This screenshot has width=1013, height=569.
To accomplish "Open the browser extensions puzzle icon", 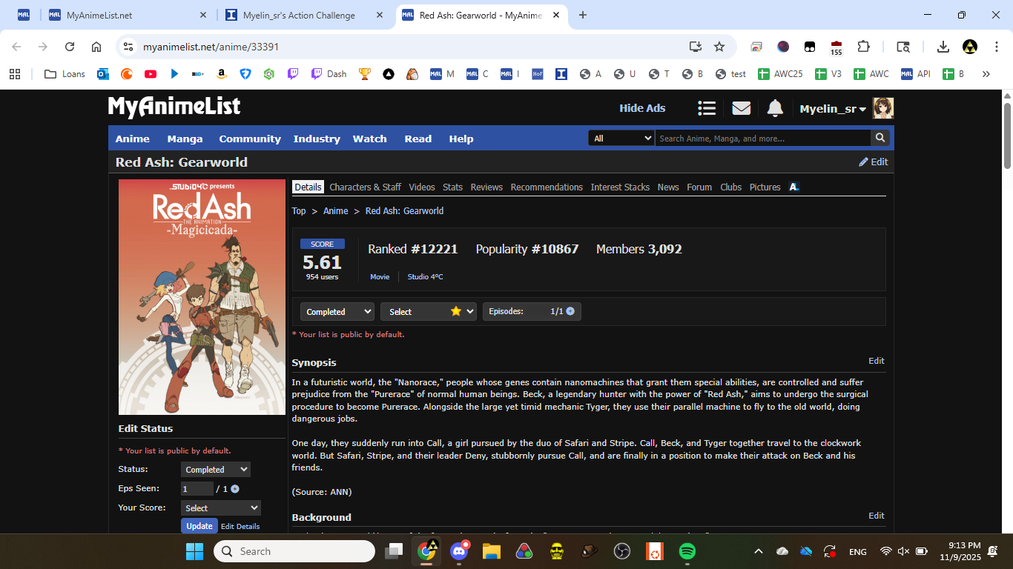I will pyautogui.click(x=863, y=47).
